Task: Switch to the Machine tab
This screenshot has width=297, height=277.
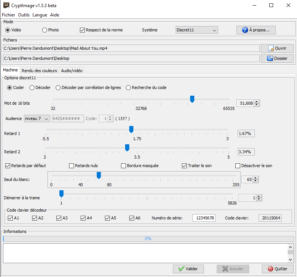Action: [x=10, y=70]
